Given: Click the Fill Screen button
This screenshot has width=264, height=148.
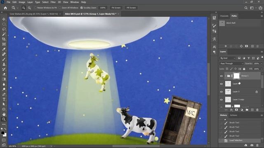Looking at the screenshot, I should [x=131, y=8].
